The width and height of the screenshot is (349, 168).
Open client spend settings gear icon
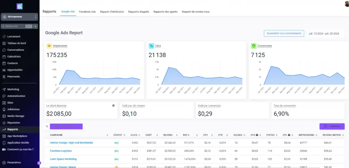click(113, 106)
